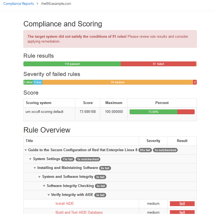Collapse Software Integrity Checking group

tap(44, 186)
